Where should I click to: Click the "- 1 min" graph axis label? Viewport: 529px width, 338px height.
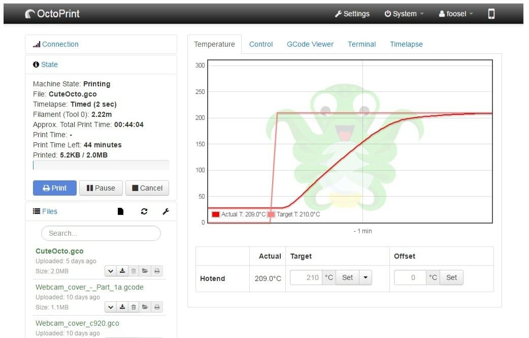coord(362,231)
